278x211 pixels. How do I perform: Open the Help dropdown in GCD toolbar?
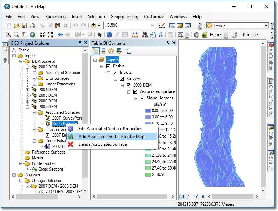point(216,35)
